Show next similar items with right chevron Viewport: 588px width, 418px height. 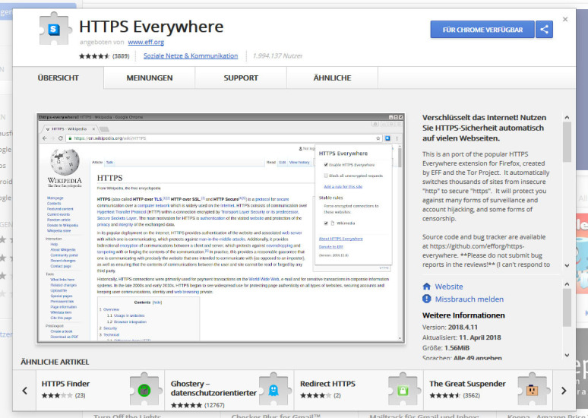click(x=564, y=391)
